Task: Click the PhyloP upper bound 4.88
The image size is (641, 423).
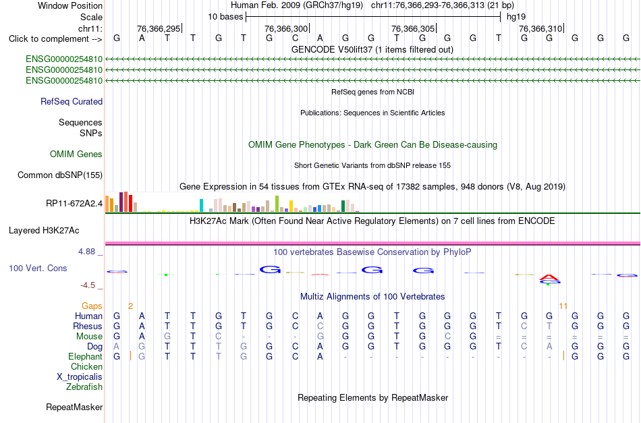Action: coord(86,252)
